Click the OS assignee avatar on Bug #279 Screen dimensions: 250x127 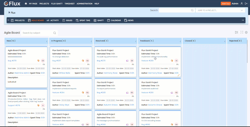tap(43, 61)
